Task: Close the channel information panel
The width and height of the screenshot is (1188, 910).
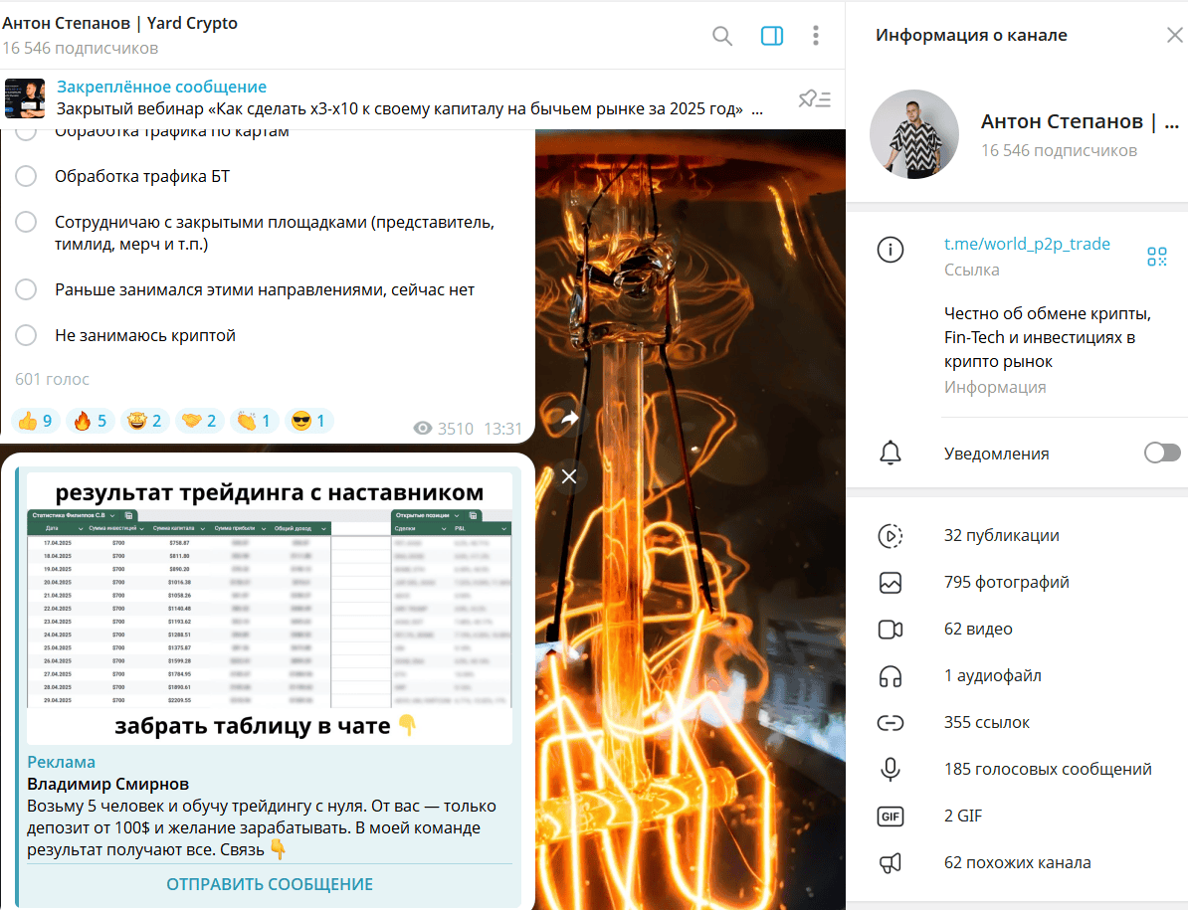Action: [x=1174, y=35]
